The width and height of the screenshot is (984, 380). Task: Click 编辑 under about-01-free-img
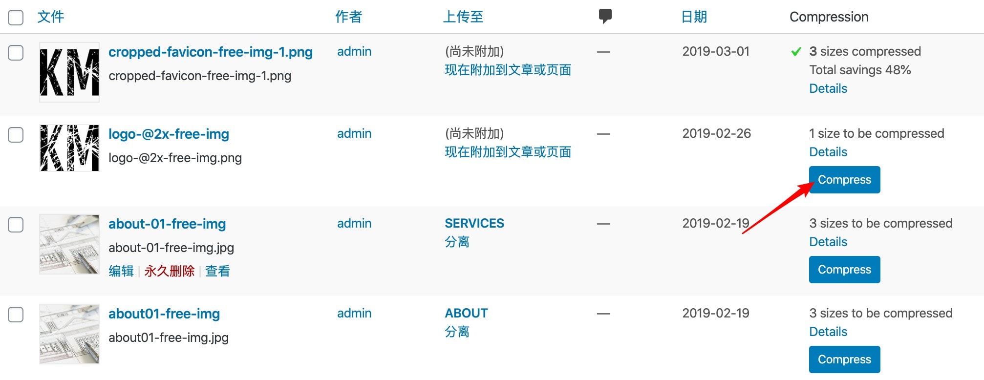tap(121, 271)
